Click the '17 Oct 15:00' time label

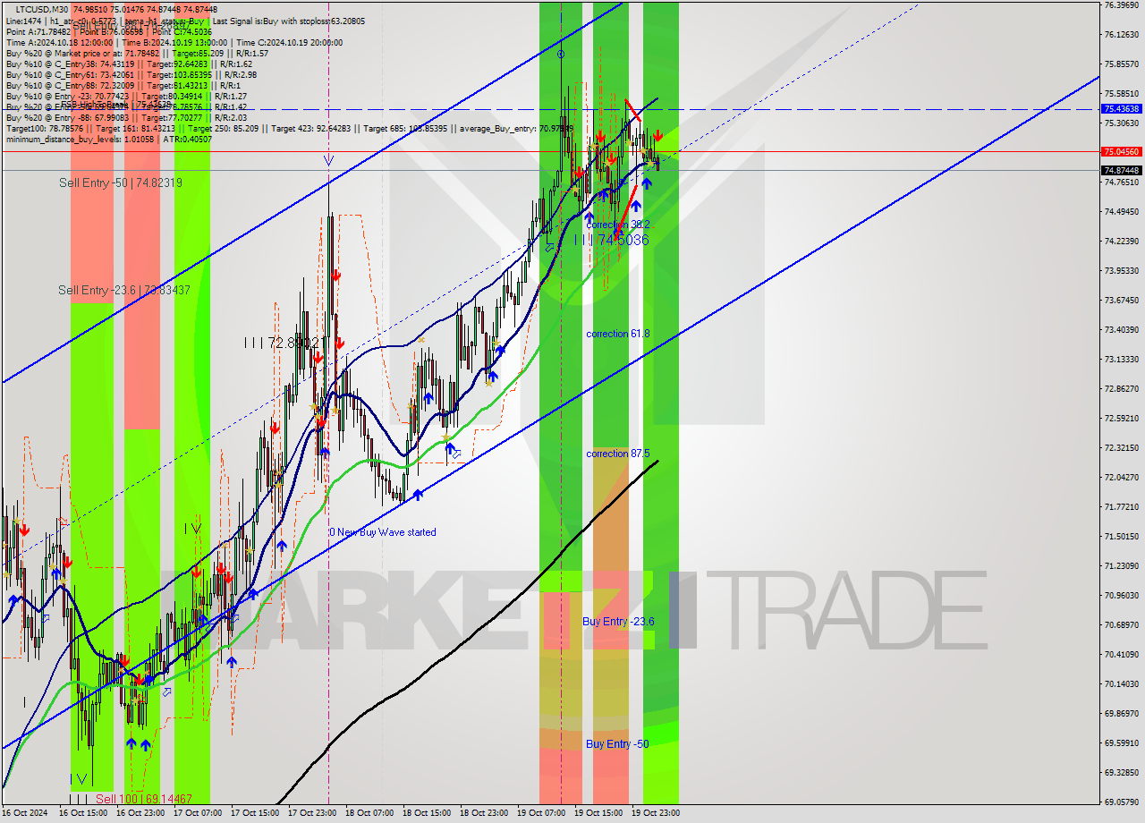(255, 813)
